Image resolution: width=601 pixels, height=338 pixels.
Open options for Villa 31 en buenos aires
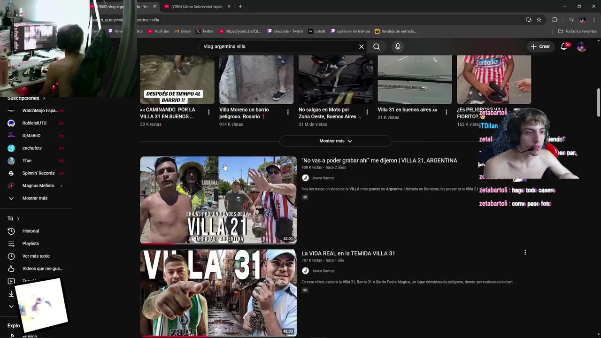(446, 112)
